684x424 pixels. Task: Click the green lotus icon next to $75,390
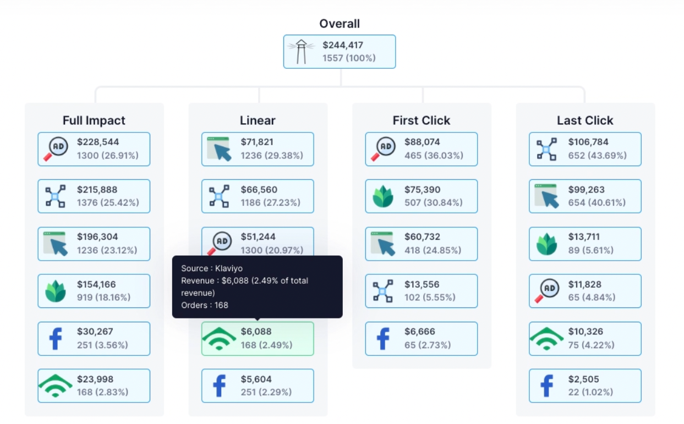pos(383,196)
